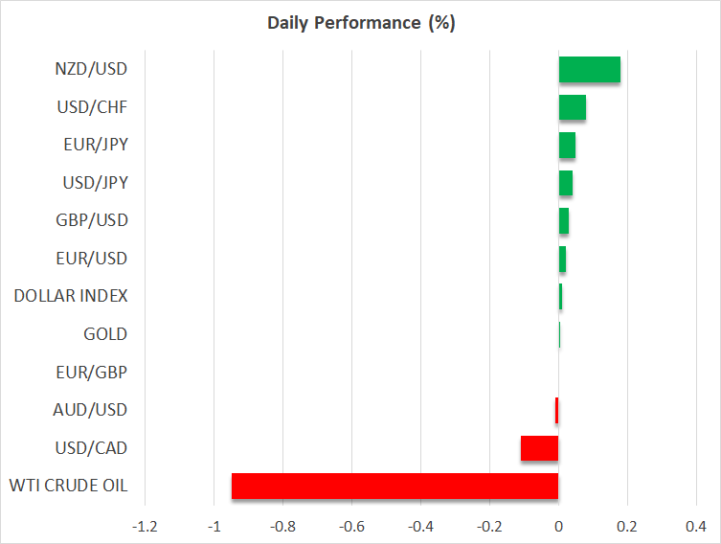721x544 pixels.
Task: Click the AUD/USD category label
Action: coord(92,410)
